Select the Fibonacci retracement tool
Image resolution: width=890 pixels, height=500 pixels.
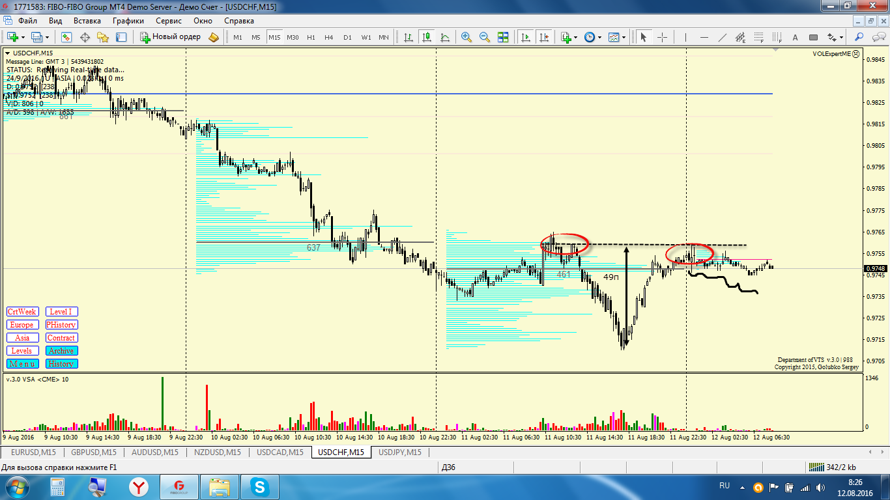tap(758, 37)
